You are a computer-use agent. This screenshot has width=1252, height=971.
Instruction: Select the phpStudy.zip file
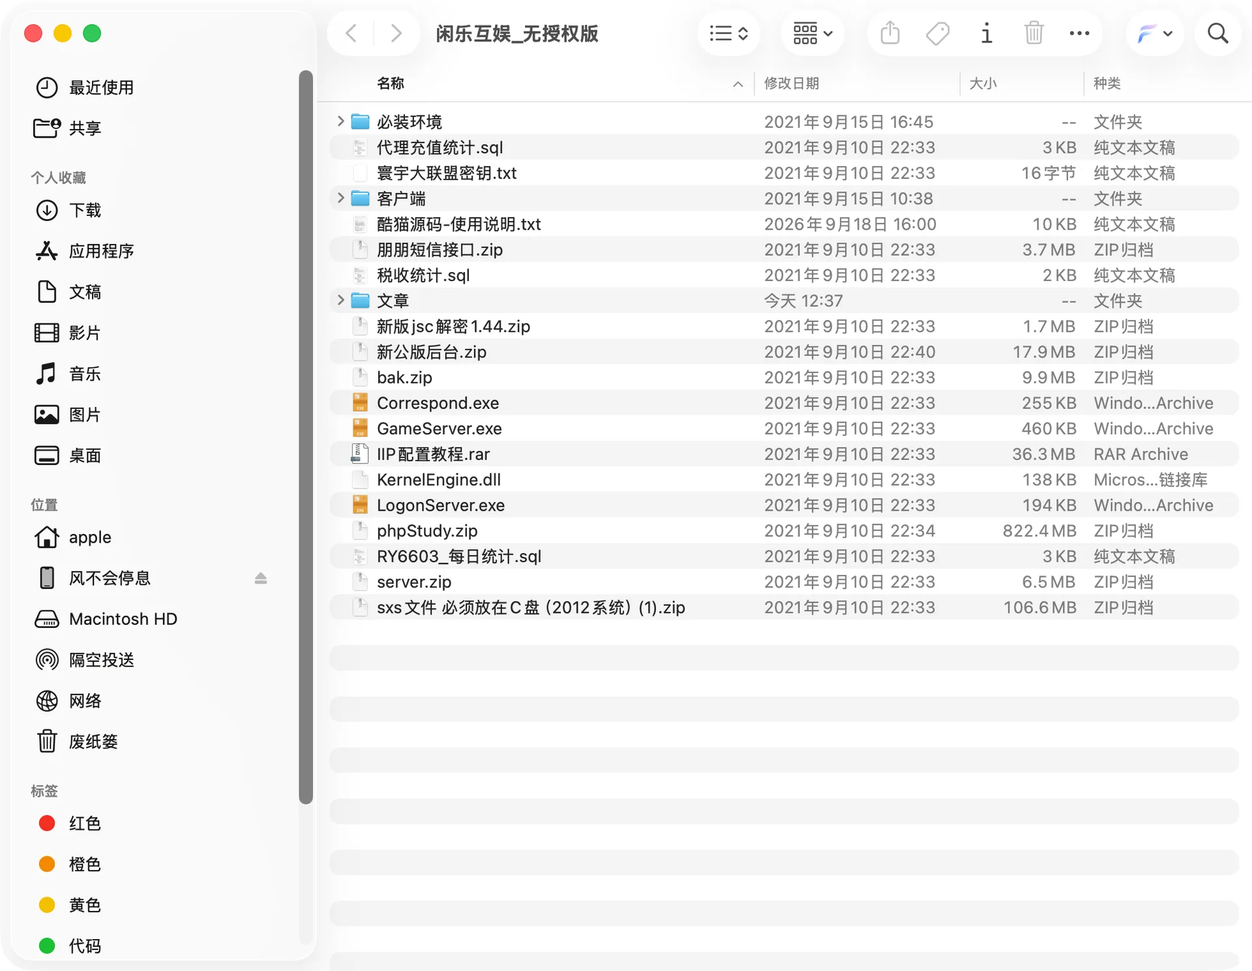click(784, 531)
